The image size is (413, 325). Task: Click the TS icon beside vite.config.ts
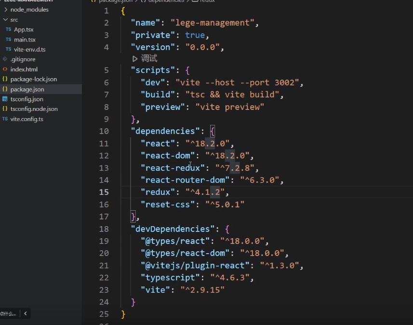5,119
